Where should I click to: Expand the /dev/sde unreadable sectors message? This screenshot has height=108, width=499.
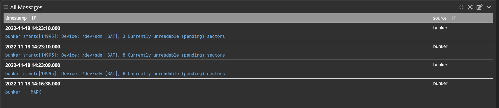click(x=115, y=55)
